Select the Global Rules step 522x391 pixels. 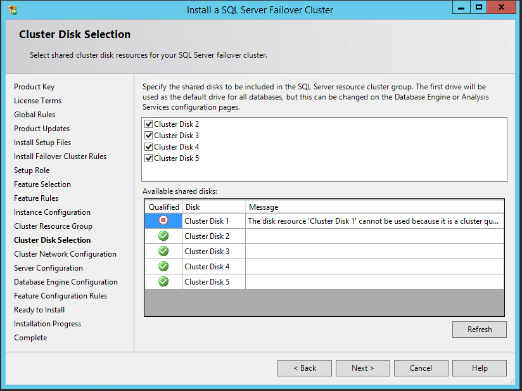tap(35, 115)
